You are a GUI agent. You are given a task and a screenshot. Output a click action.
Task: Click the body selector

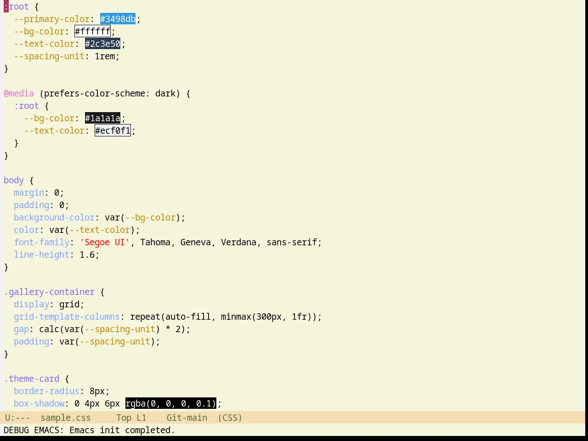[14, 180]
